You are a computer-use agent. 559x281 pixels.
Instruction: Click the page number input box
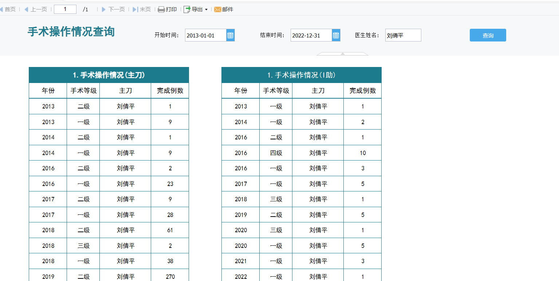(65, 9)
